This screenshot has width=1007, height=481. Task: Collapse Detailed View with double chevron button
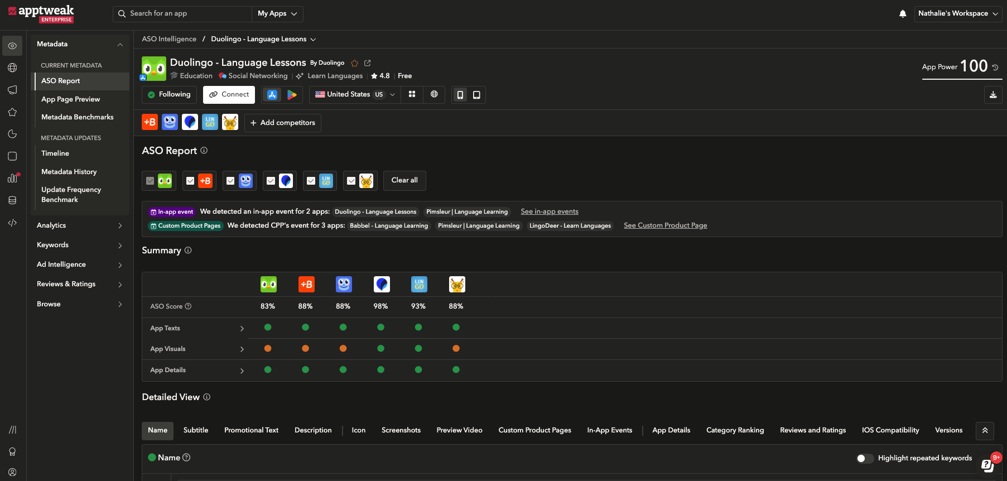pyautogui.click(x=985, y=430)
